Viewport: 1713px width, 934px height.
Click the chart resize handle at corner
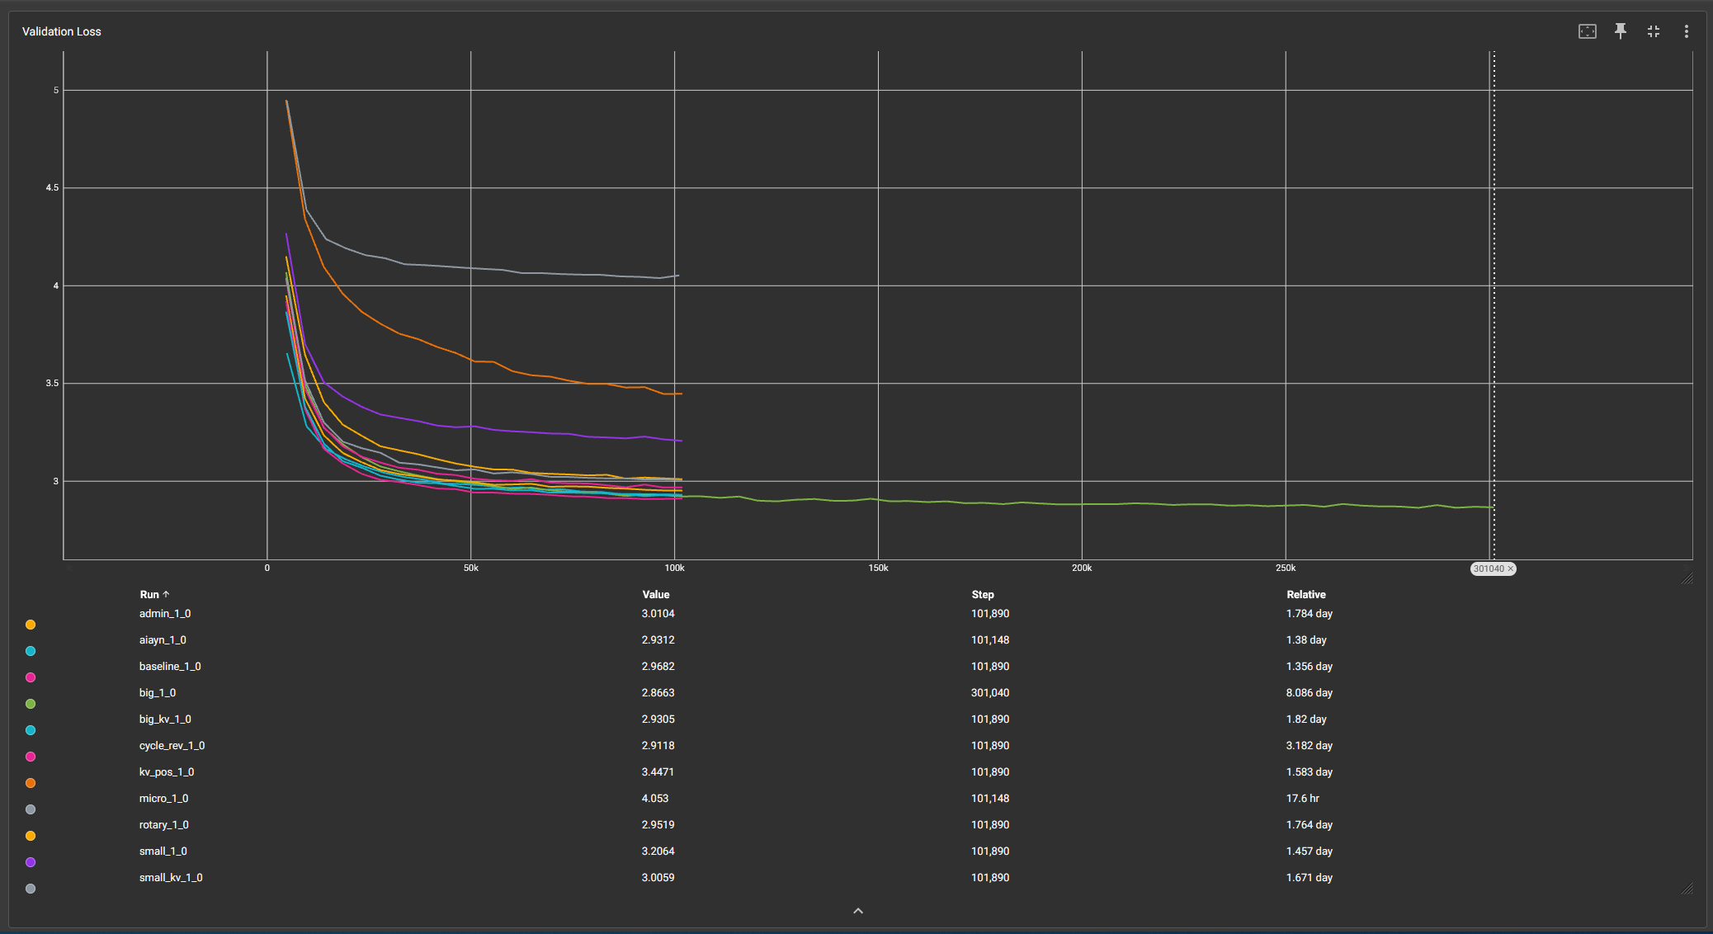click(x=1687, y=578)
